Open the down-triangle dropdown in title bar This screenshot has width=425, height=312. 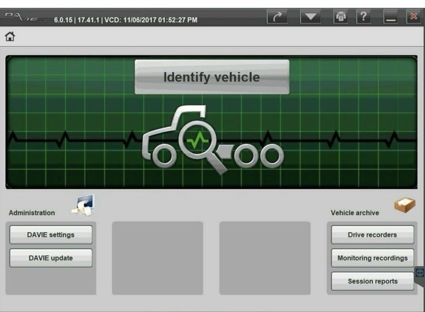click(x=310, y=17)
